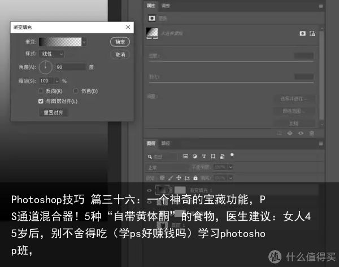339x267 pixels.
Task: Toggle mask visibility eye in Properties
Action: tap(301, 133)
